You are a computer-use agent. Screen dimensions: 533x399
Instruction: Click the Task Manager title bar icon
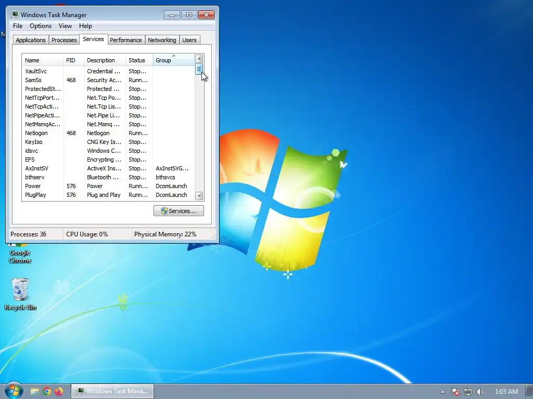tap(14, 15)
